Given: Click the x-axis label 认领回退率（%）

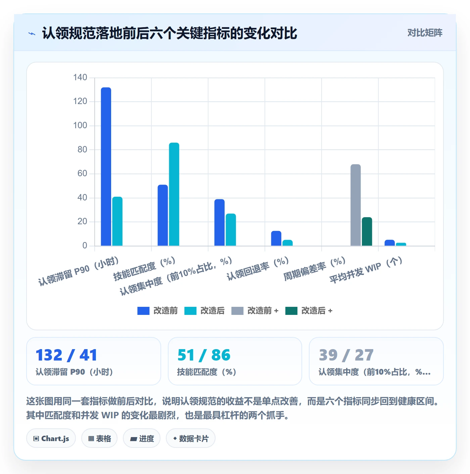Looking at the screenshot, I should 258,269.
